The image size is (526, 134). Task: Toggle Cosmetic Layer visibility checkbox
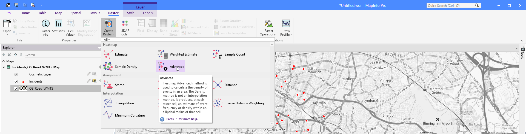[16, 74]
